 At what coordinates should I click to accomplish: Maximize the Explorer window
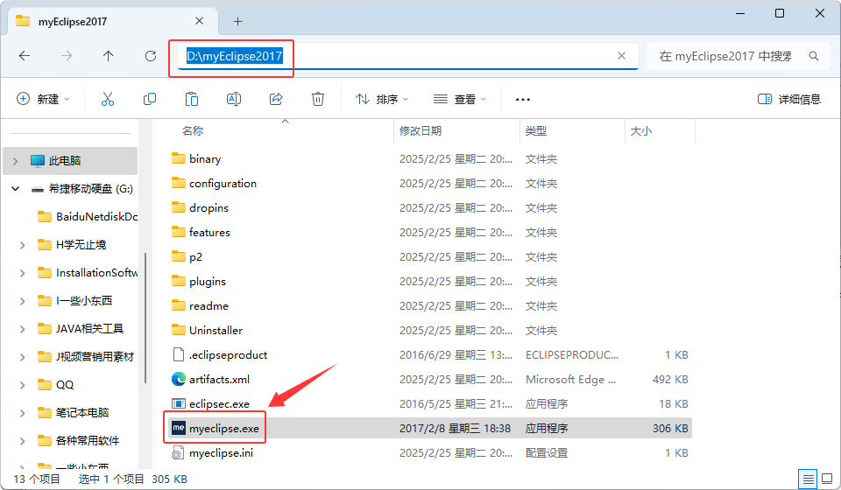pos(780,13)
